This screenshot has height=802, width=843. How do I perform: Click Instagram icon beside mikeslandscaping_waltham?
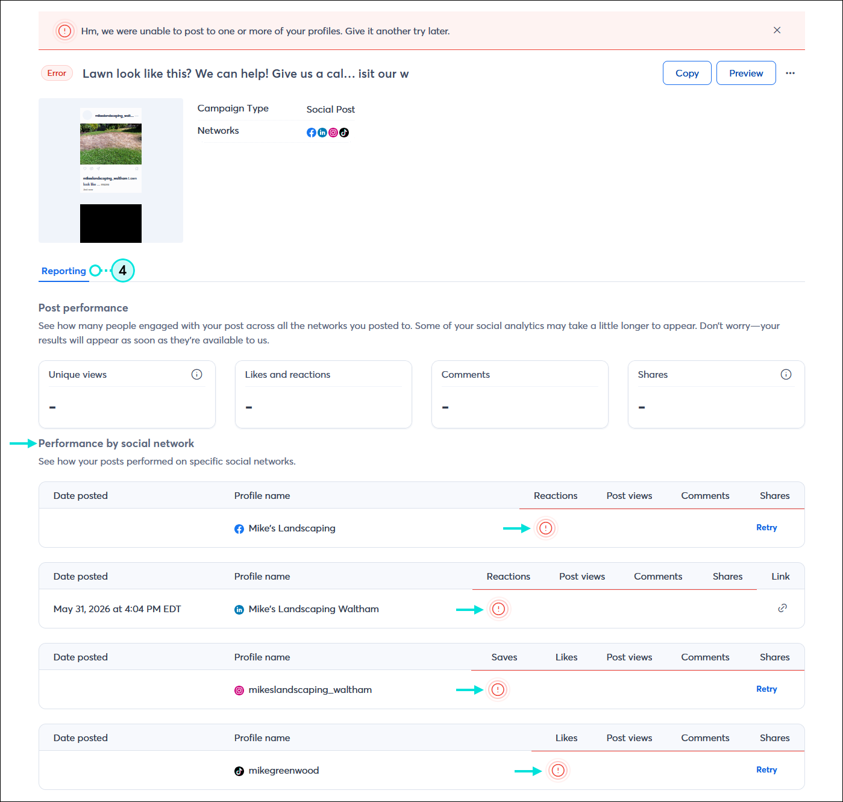tap(239, 691)
